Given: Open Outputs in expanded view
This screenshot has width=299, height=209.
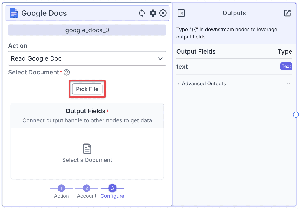Looking at the screenshot, I should pos(287,13).
